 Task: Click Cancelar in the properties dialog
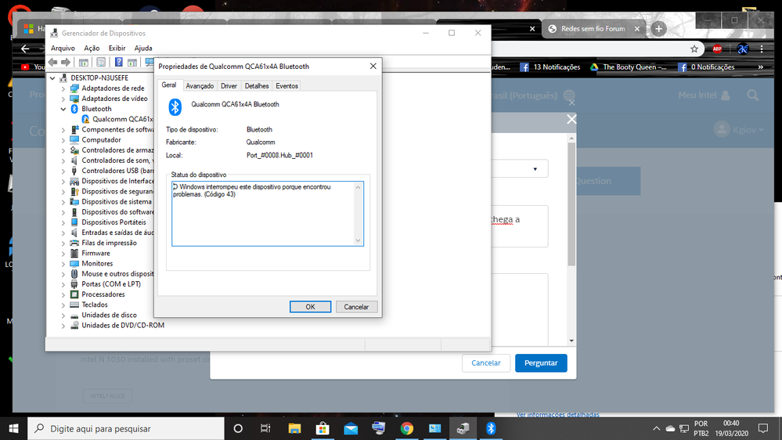[356, 307]
